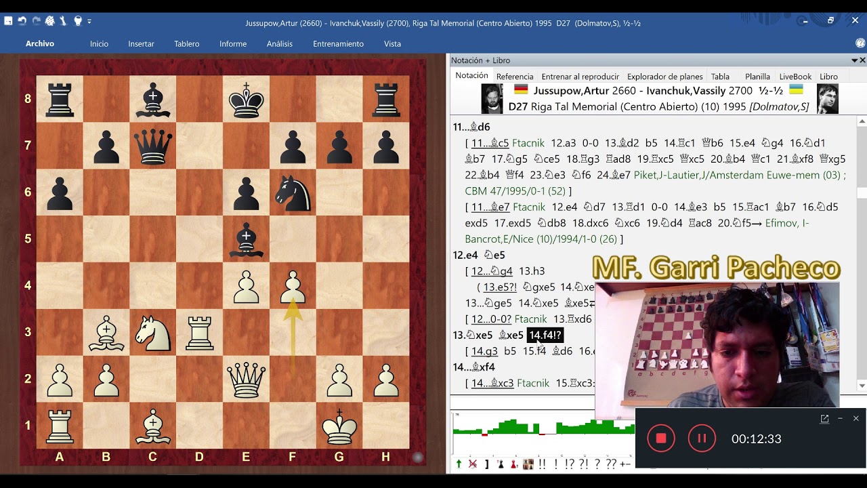
Task: Switch to the Tabla tab
Action: coord(720,77)
